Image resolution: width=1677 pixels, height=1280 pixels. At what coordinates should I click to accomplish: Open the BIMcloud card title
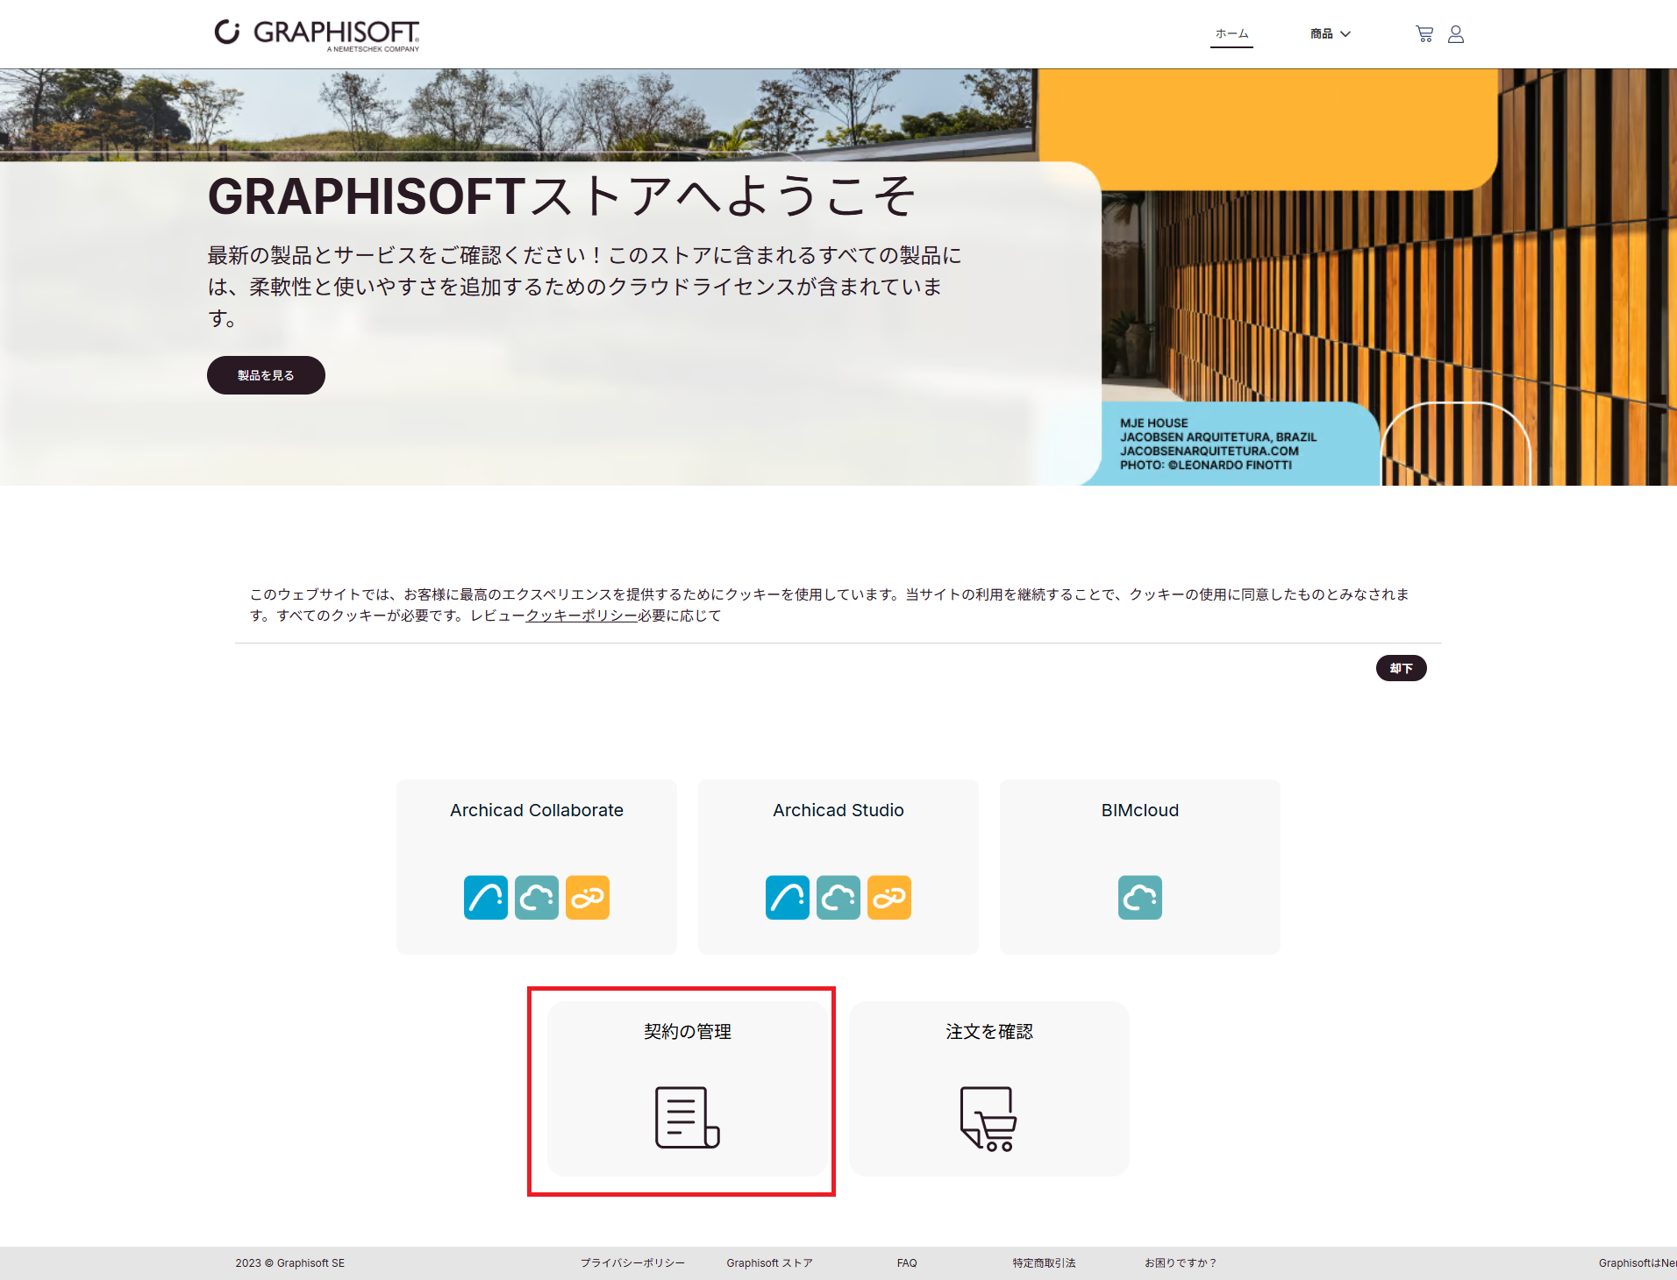[1140, 810]
